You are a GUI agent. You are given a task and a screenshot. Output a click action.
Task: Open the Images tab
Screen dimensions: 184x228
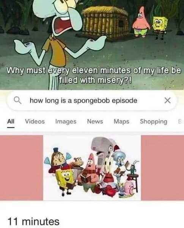coord(66,122)
